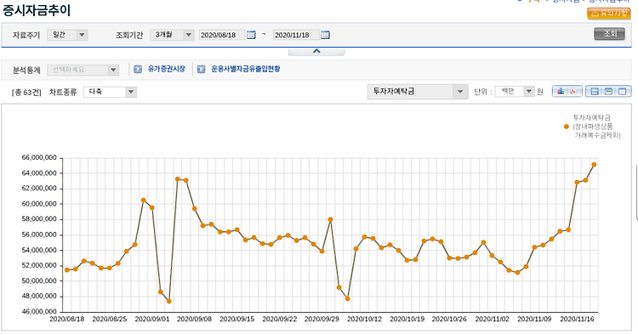Open 자료주기 period dropdown
The width and height of the screenshot is (638, 334).
point(67,35)
